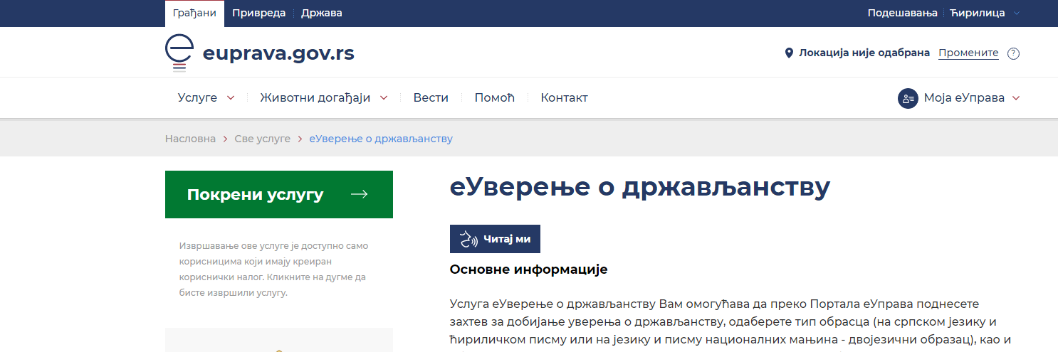This screenshot has height=352, width=1058.
Task: Open the Вести menu item
Action: 431,98
